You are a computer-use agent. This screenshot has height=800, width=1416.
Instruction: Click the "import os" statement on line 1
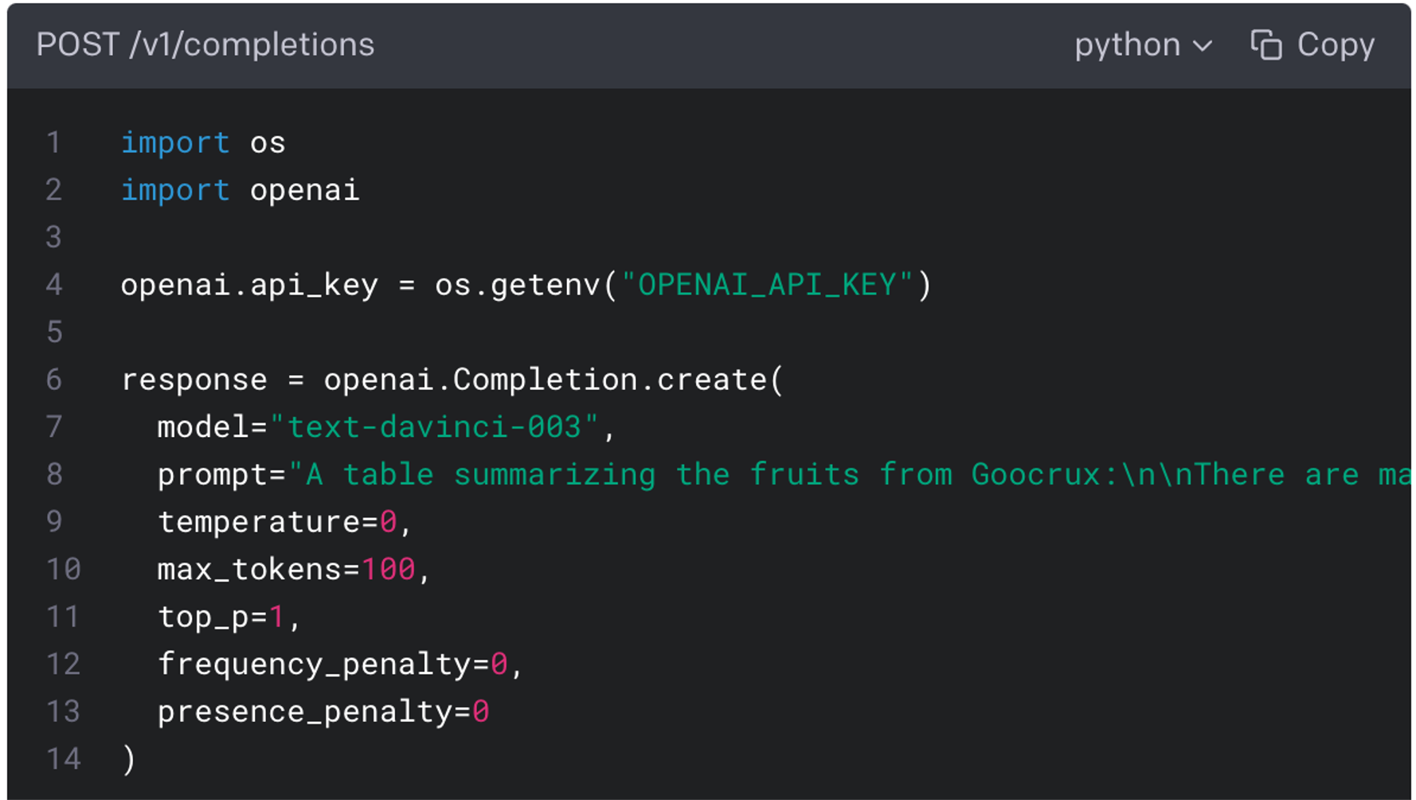click(x=202, y=143)
